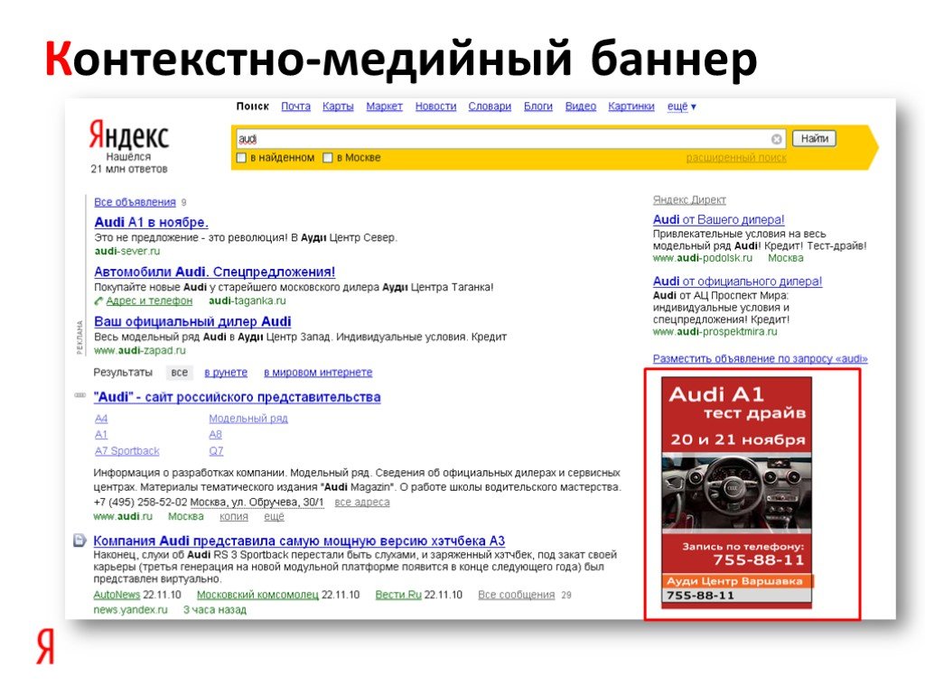Open the A4 sitelink
This screenshot has height=693, width=925.
[x=101, y=419]
